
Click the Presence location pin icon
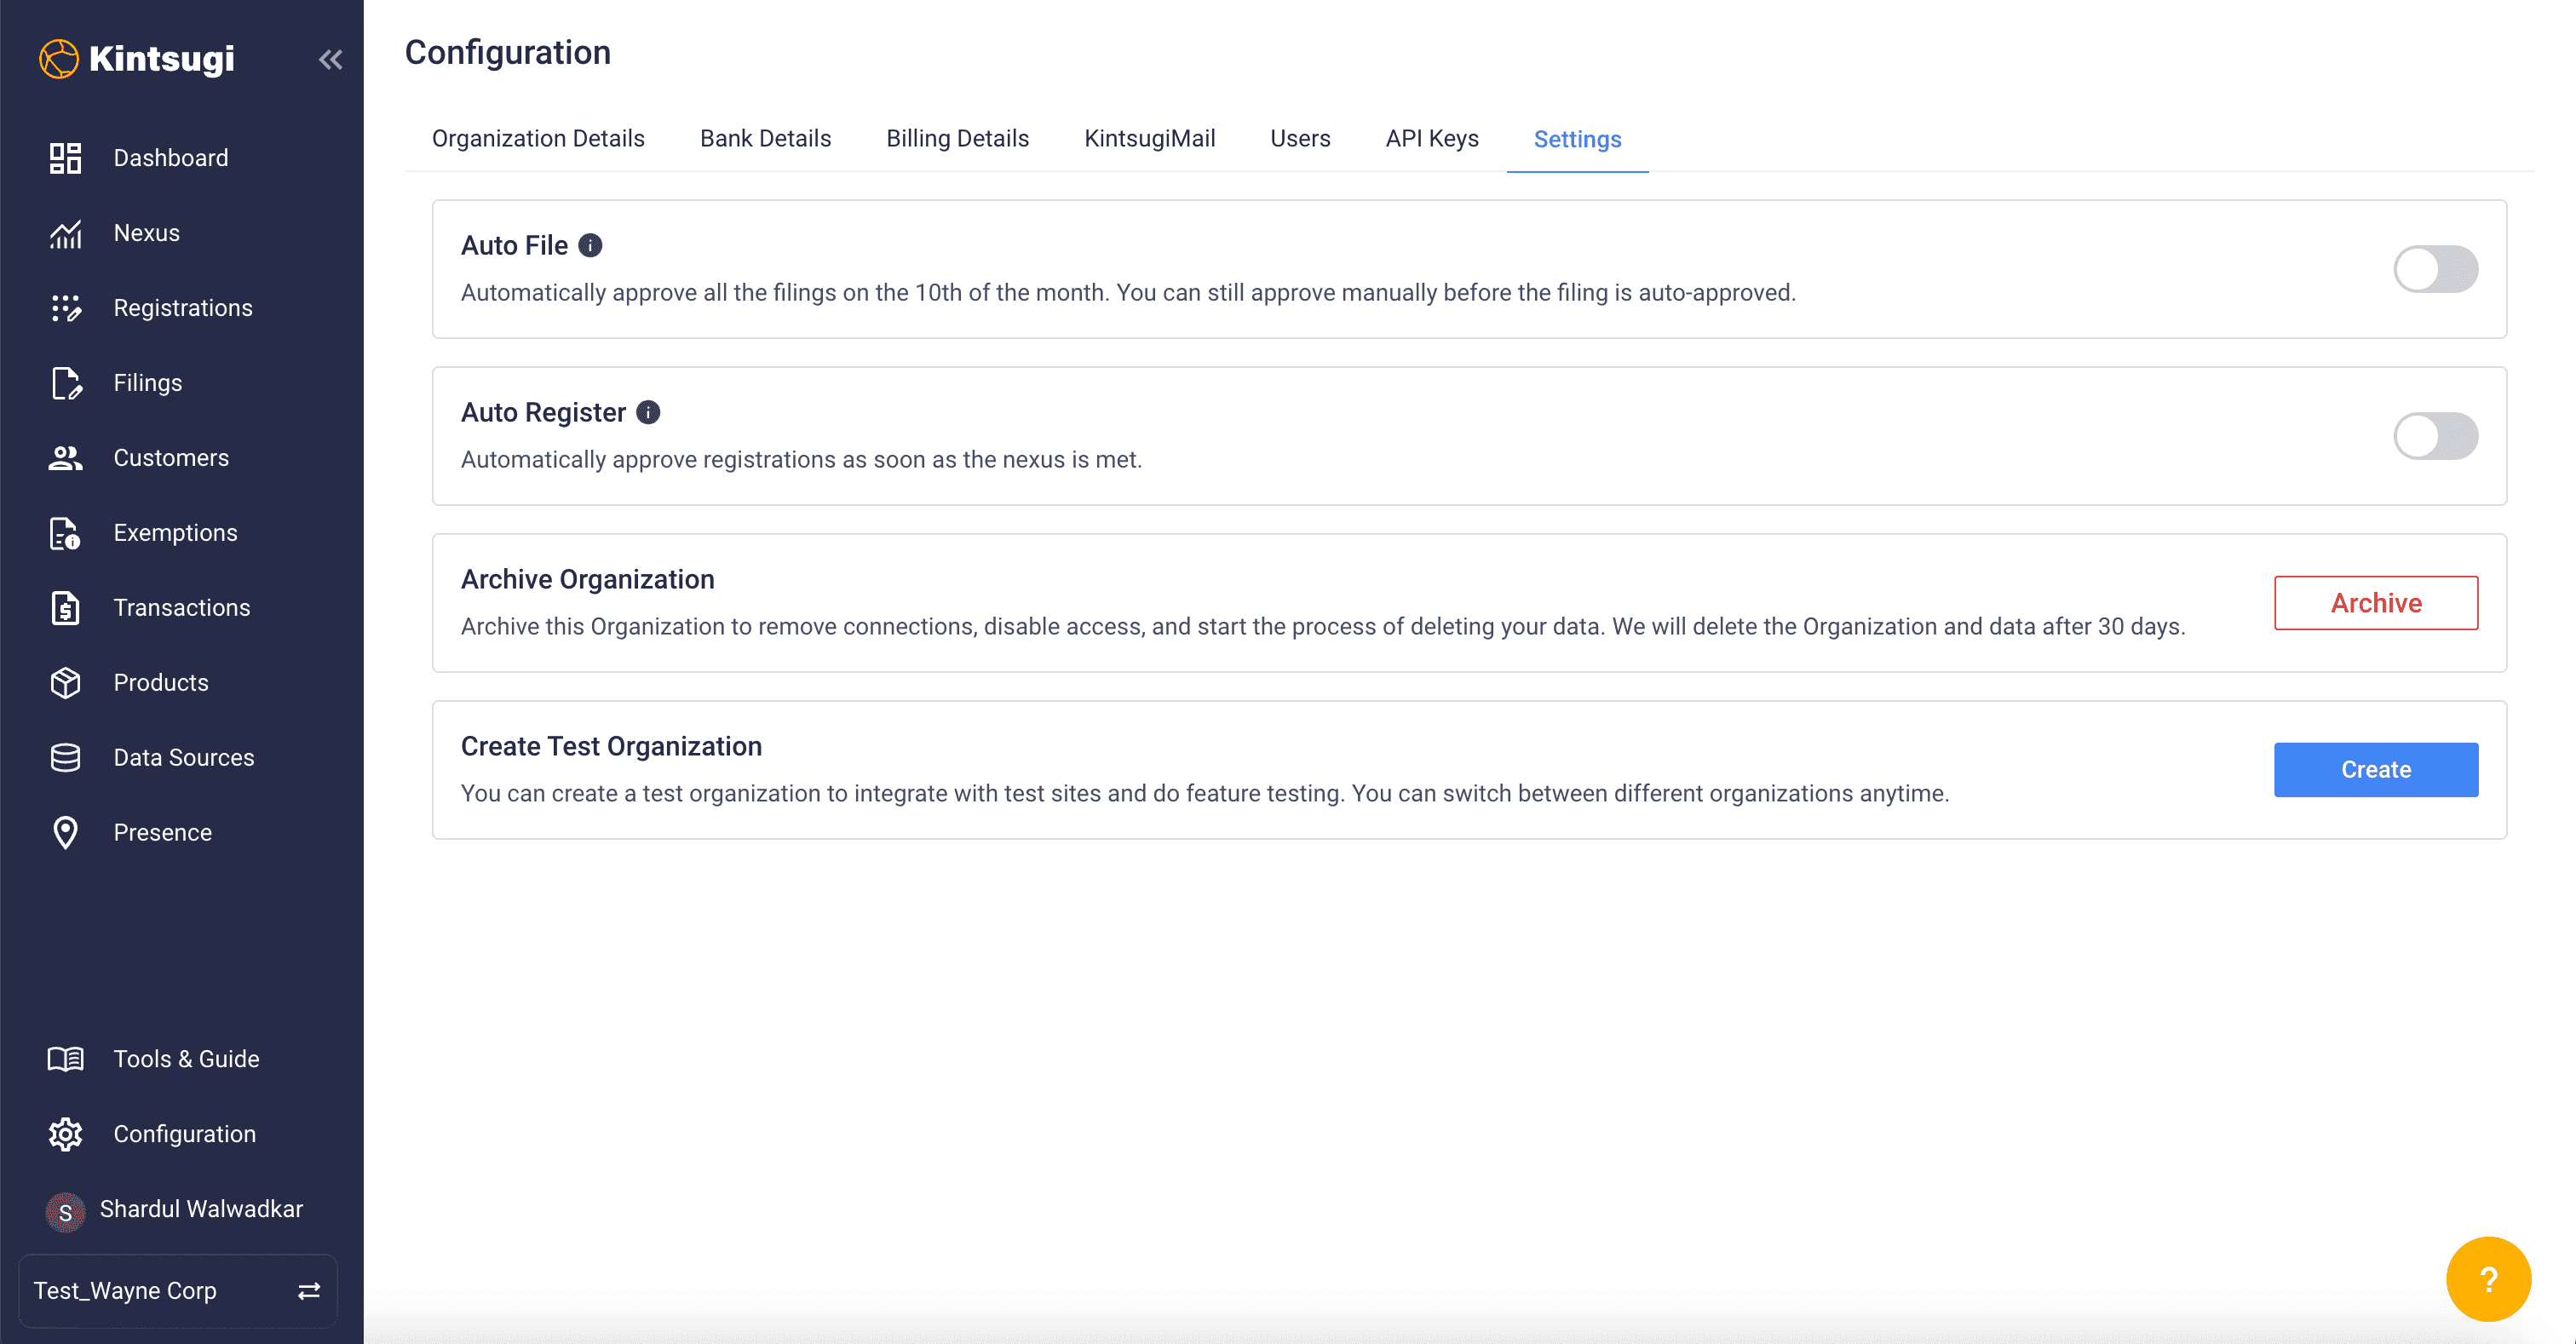(x=65, y=832)
